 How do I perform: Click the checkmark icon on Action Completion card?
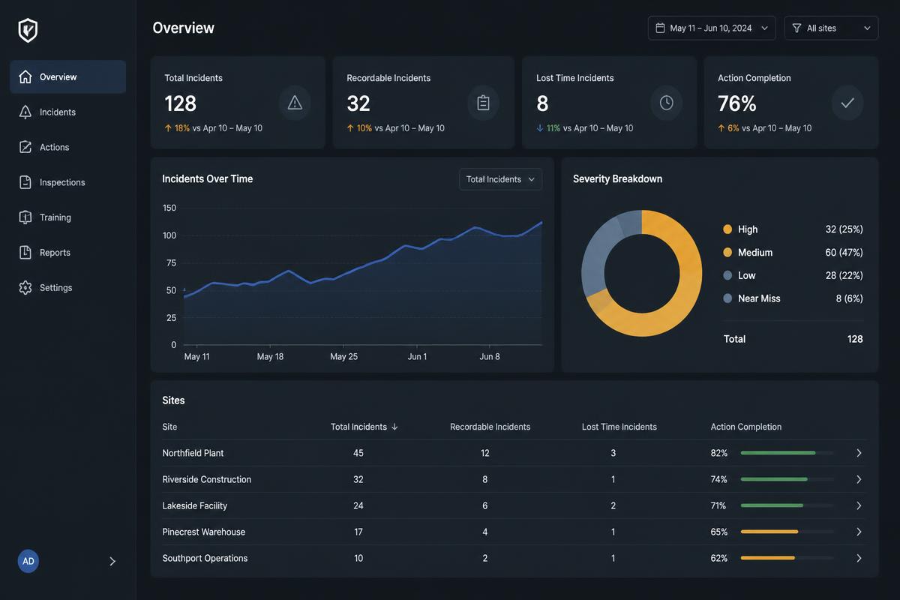(x=847, y=103)
